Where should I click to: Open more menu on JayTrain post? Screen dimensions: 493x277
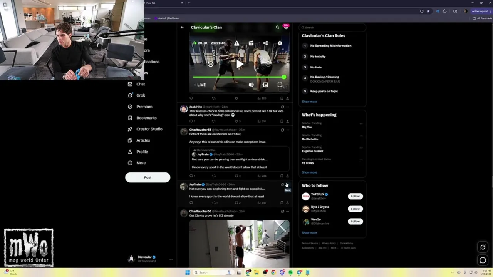pos(287,185)
